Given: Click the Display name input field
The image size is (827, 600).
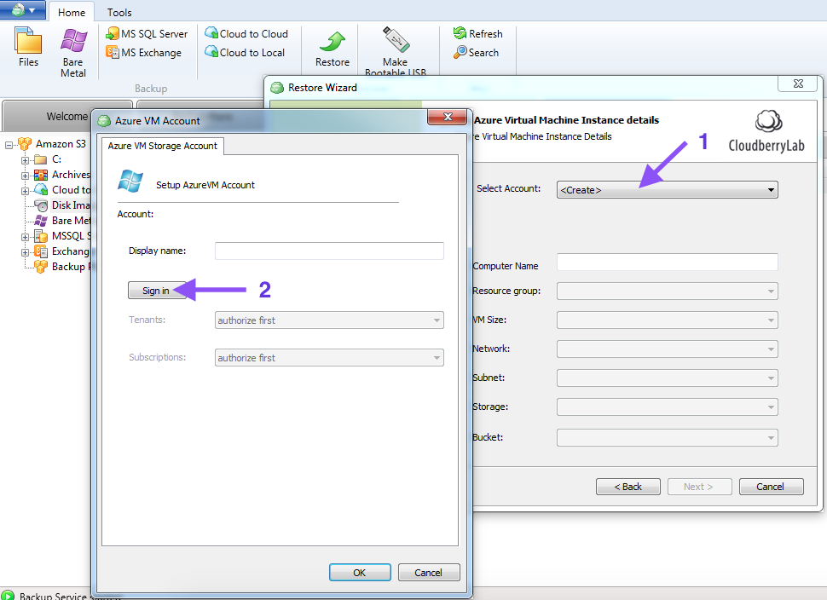Looking at the screenshot, I should (x=329, y=251).
